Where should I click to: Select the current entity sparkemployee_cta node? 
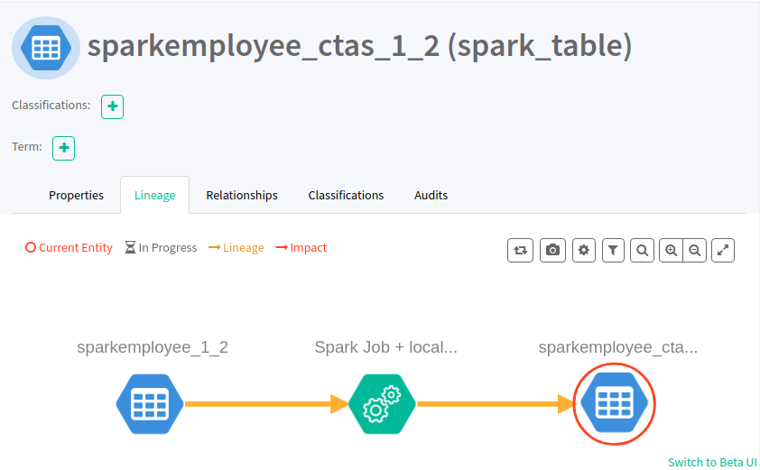[x=614, y=403]
